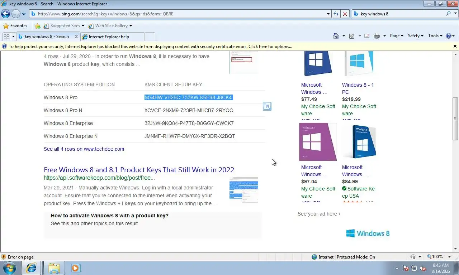The height and width of the screenshot is (275, 459).
Task: Open the Page menu
Action: tap(397, 36)
